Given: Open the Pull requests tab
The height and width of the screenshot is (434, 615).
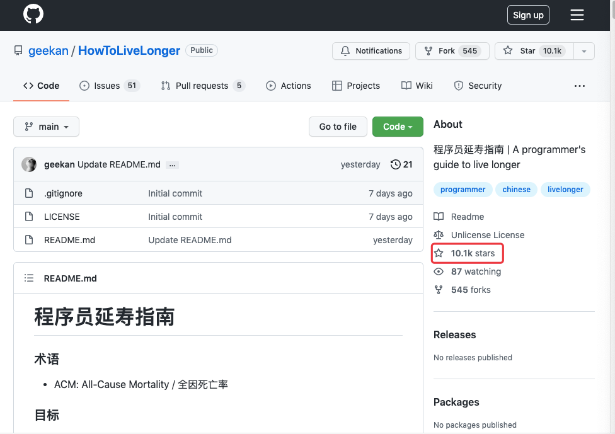Looking at the screenshot, I should click(x=203, y=86).
